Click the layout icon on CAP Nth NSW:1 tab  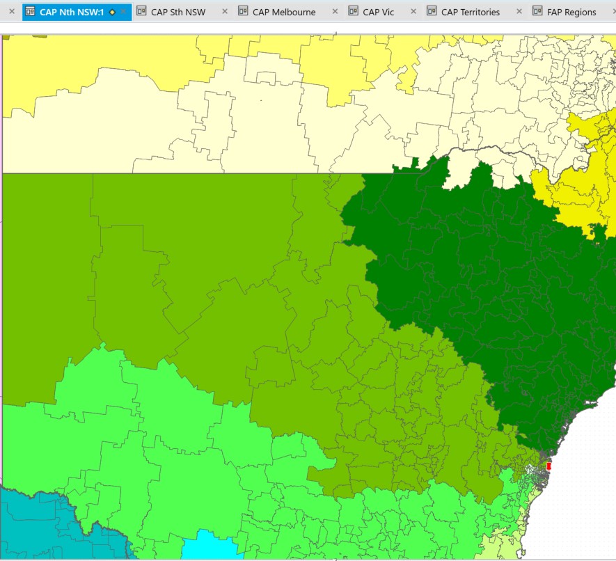pyautogui.click(x=30, y=11)
